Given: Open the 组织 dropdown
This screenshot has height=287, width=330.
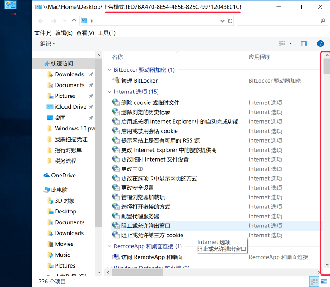Looking at the screenshot, I should coord(47,44).
